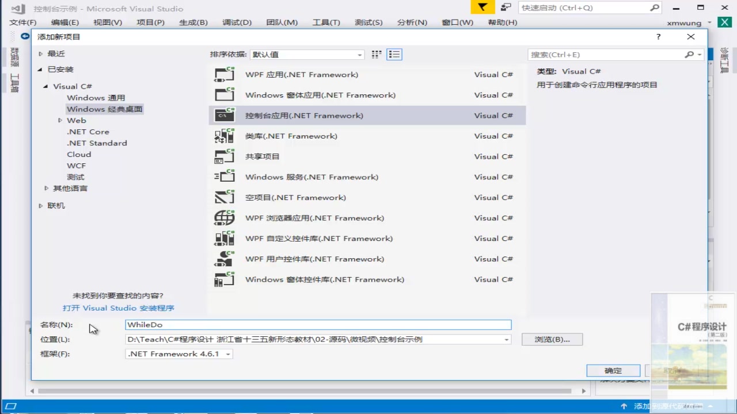Open the 项目(P) menu
Image resolution: width=737 pixels, height=414 pixels.
tap(151, 22)
